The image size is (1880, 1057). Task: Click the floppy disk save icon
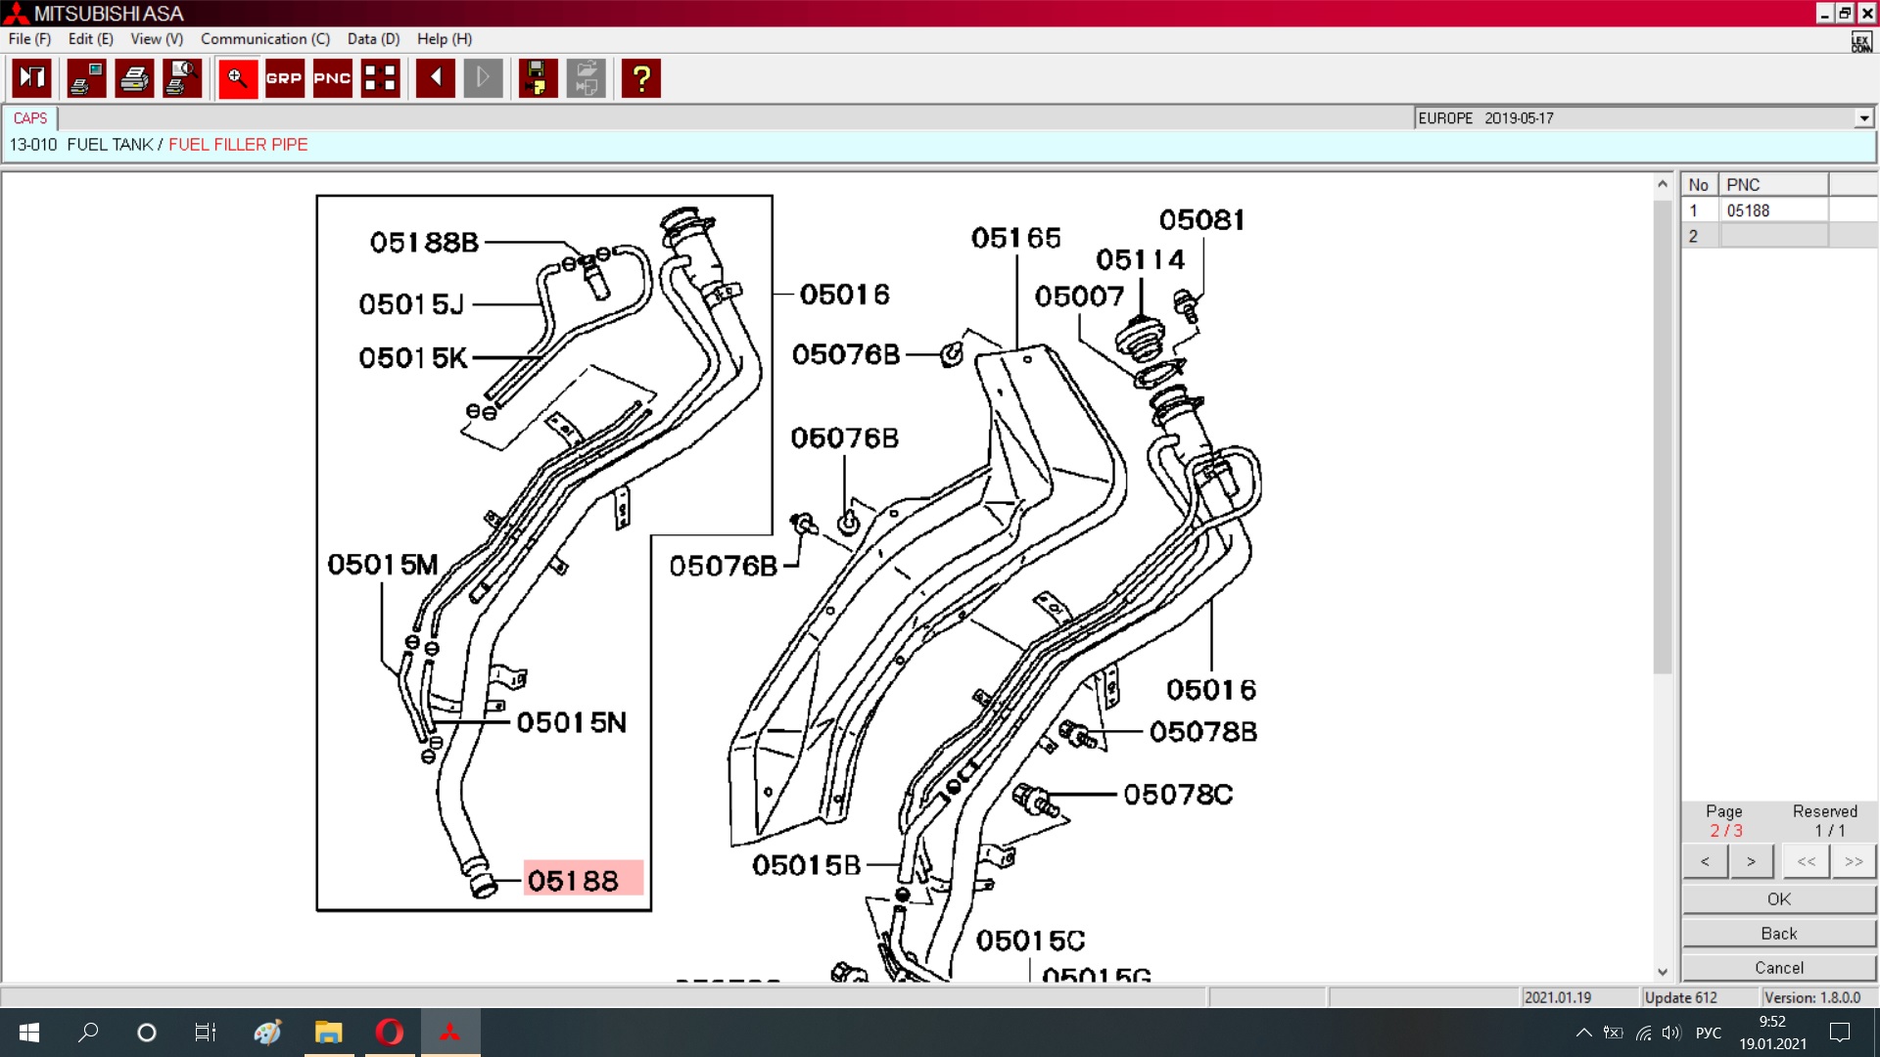click(537, 78)
